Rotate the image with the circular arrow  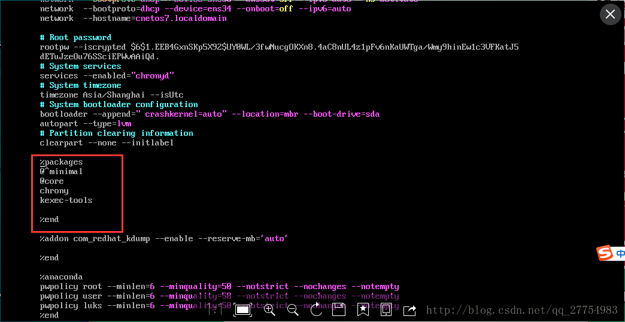pyautogui.click(x=316, y=309)
